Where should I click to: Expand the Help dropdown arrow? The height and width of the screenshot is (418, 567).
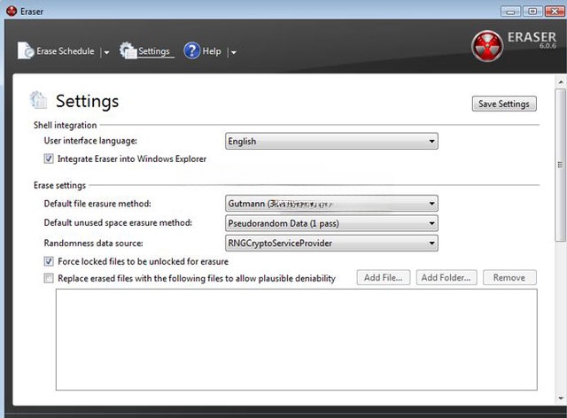[x=233, y=52]
